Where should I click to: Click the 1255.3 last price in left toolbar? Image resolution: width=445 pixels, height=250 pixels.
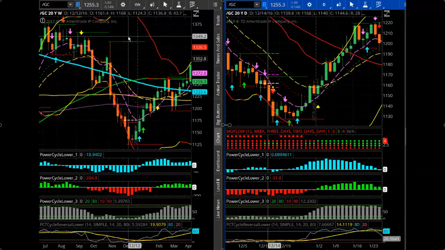coord(91,5)
